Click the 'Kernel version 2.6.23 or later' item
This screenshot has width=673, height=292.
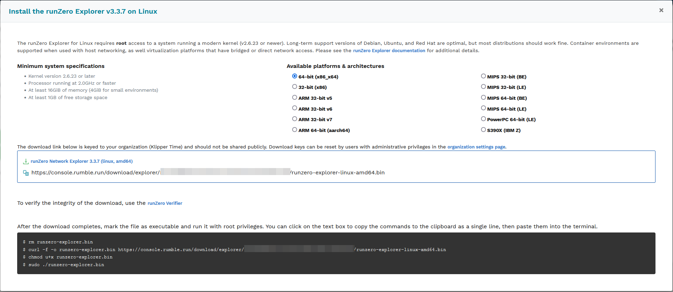pos(62,76)
